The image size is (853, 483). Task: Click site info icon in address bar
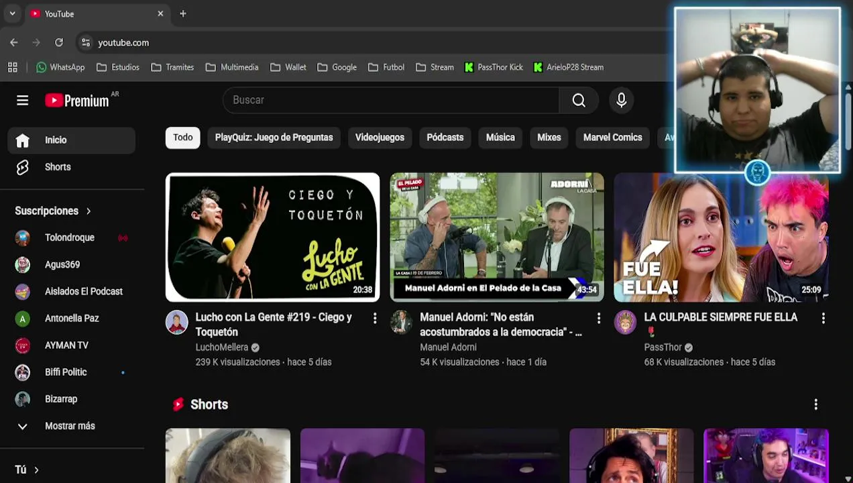click(x=85, y=42)
